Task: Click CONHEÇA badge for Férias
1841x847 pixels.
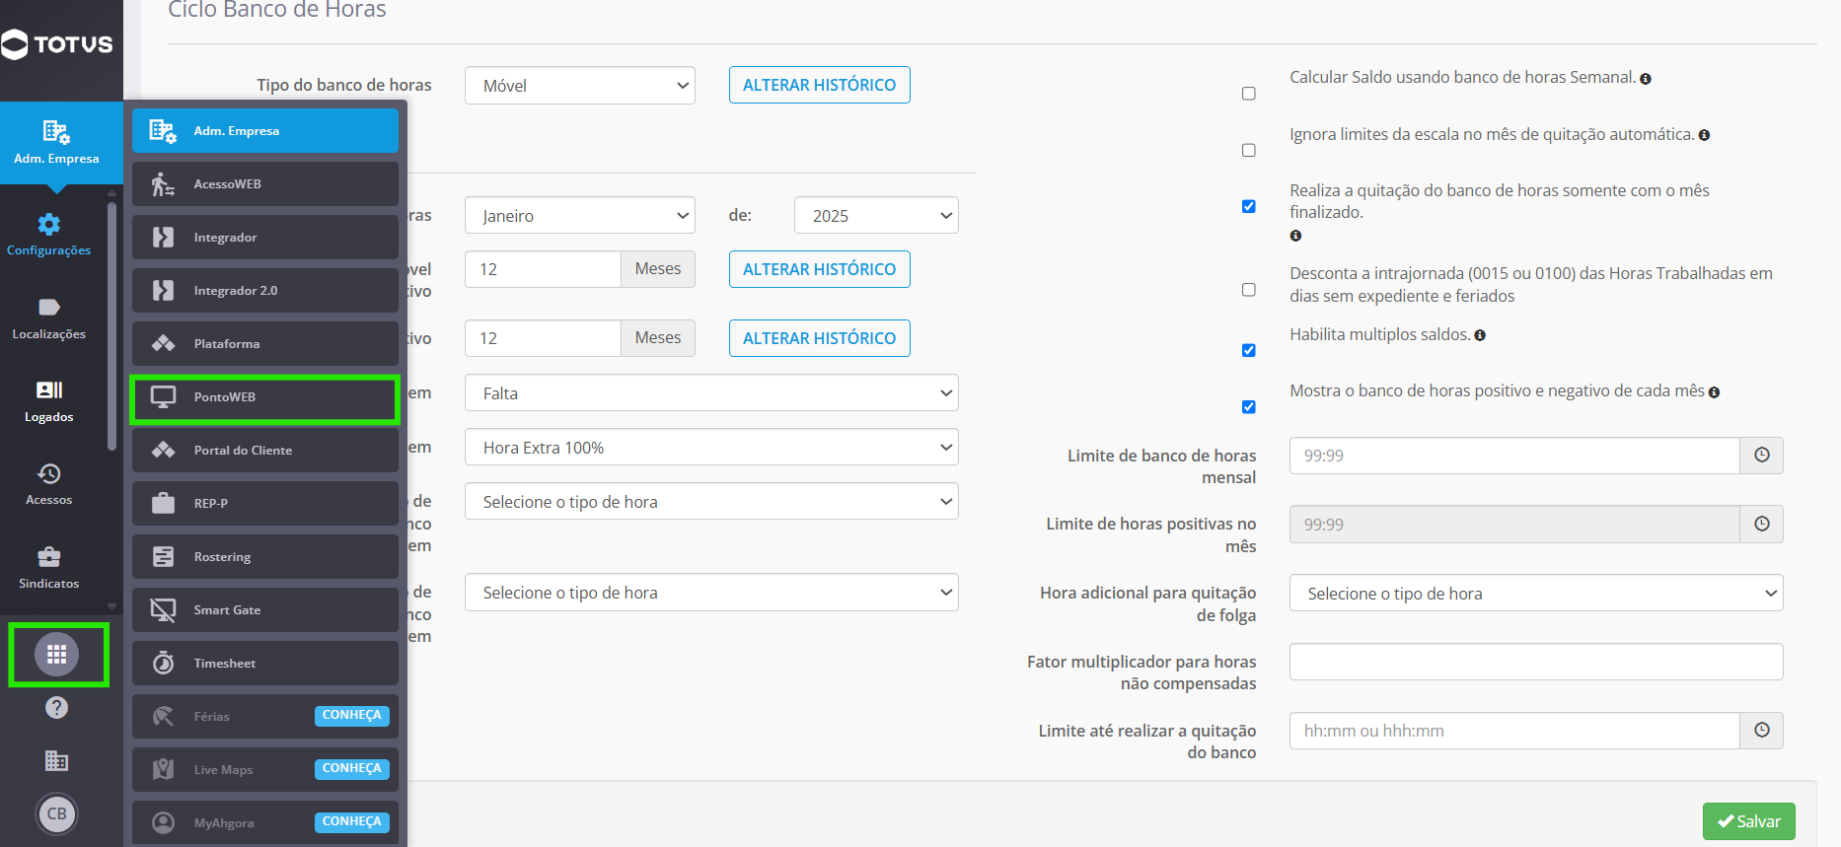Action: tap(351, 716)
